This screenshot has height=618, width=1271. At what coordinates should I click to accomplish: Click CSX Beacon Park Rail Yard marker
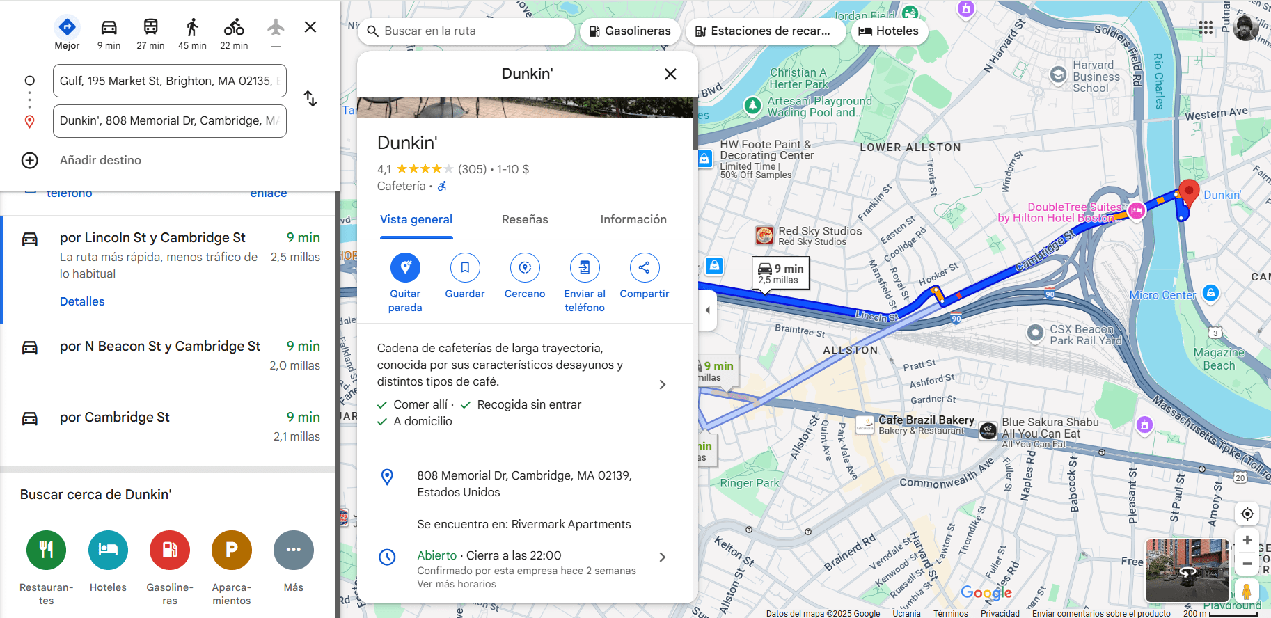coord(1036,333)
